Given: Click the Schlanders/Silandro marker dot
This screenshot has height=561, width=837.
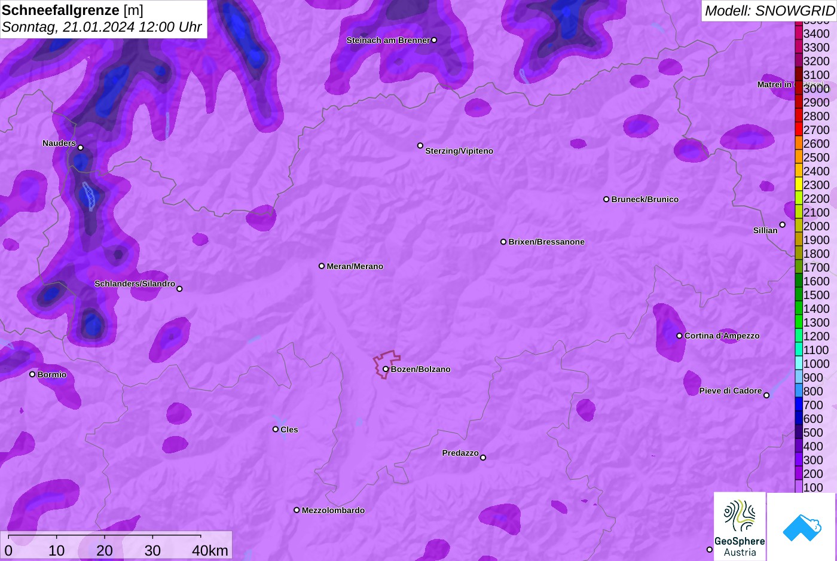Looking at the screenshot, I should click(179, 289).
